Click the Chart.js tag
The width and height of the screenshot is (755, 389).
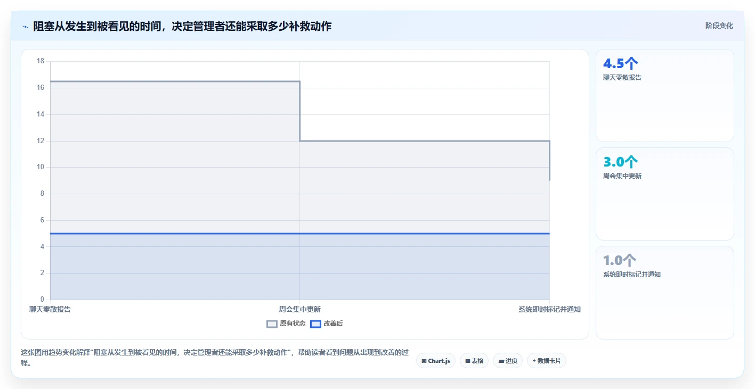point(435,361)
